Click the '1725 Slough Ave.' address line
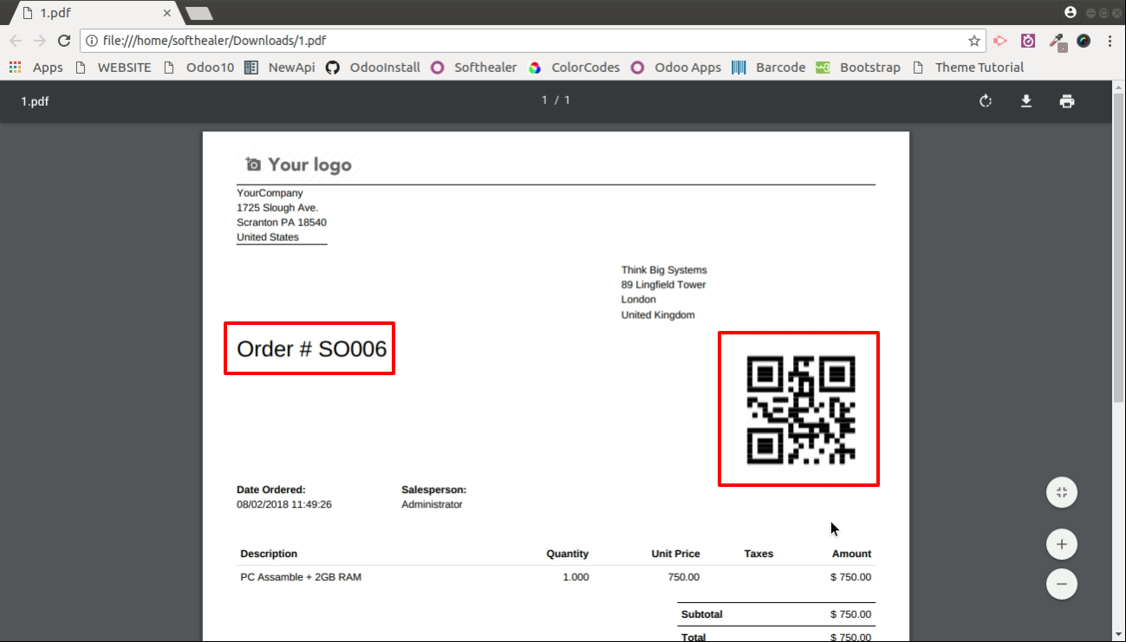This screenshot has height=642, width=1126. [x=277, y=208]
